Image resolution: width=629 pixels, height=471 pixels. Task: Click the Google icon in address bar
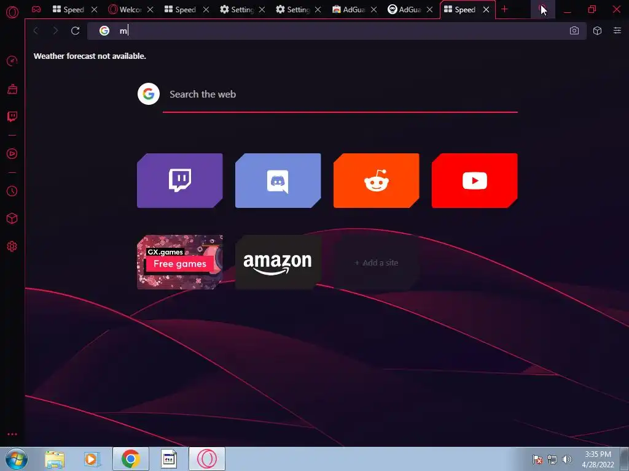(x=104, y=31)
